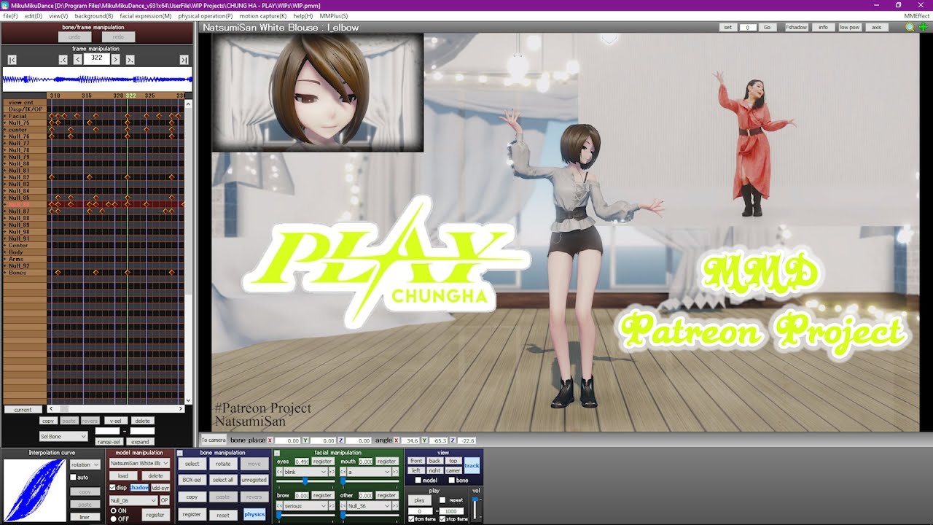Screen dimensions: 933x525
Task: Click previous other morph arrow beside Null_56
Action: 343,505
